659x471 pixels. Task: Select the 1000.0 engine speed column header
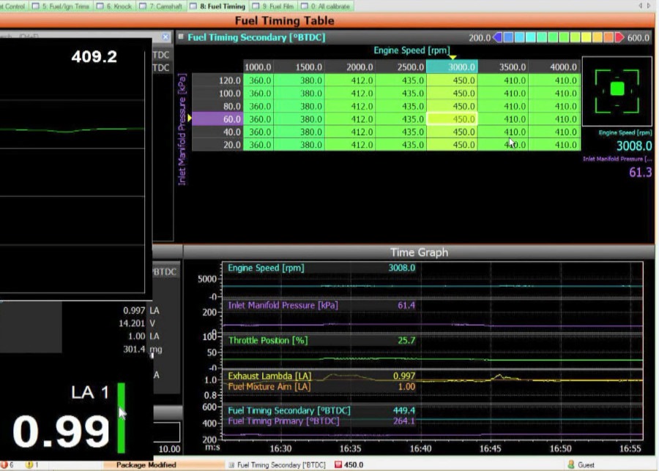(x=258, y=67)
